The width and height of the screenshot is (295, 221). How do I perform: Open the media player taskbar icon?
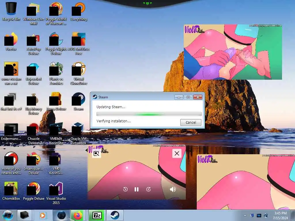pos(43,215)
